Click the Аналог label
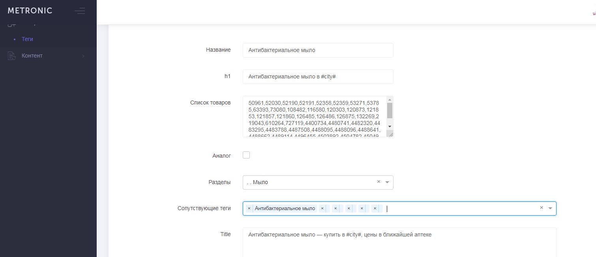This screenshot has height=257, width=596. pos(221,156)
